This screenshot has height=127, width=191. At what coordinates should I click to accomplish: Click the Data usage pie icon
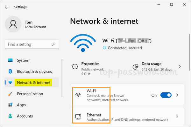pos(135,67)
